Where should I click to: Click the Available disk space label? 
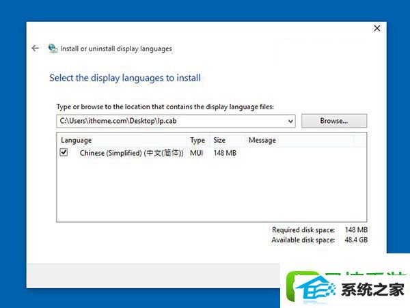point(303,240)
